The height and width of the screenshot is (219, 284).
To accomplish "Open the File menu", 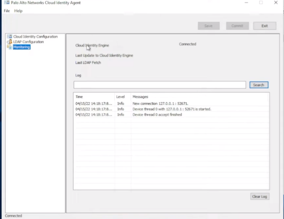I will 7,11.
